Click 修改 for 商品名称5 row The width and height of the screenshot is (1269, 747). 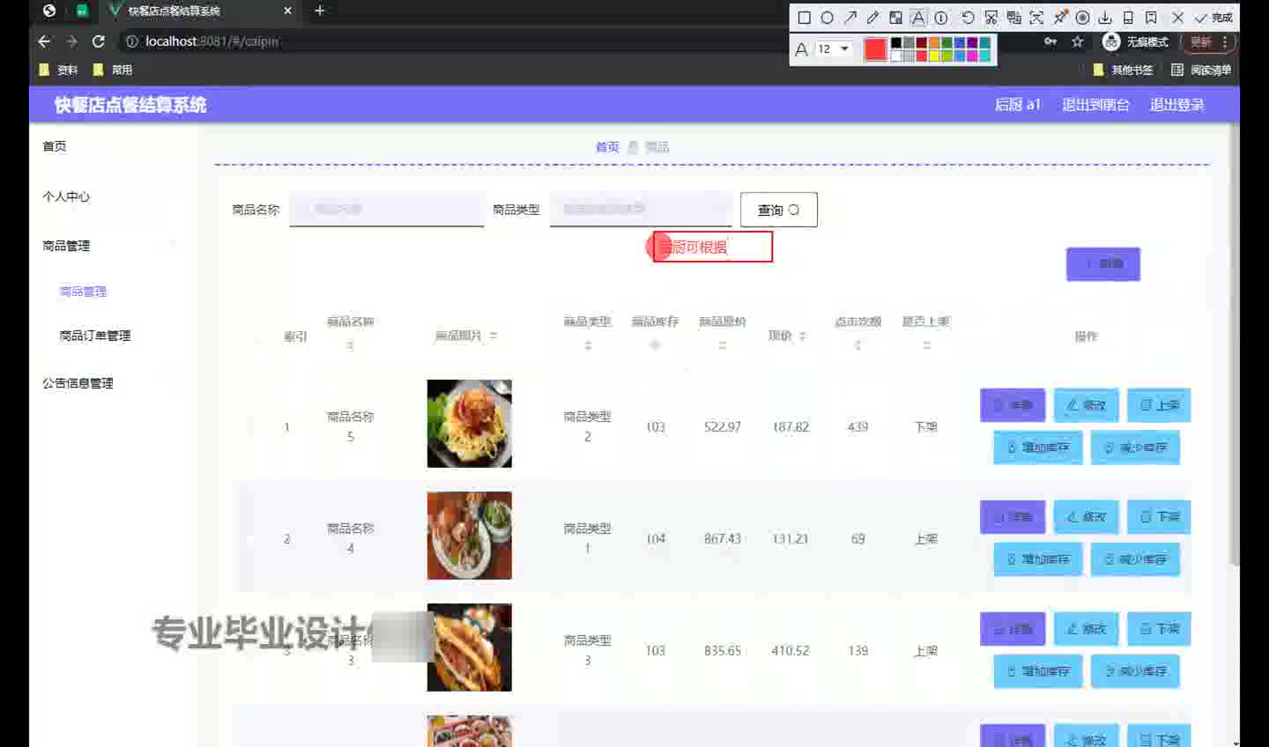[x=1086, y=405]
